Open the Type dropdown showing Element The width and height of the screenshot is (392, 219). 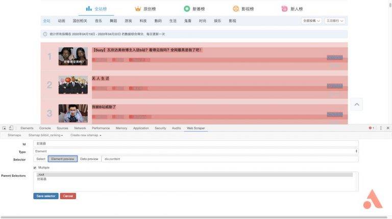(x=196, y=151)
